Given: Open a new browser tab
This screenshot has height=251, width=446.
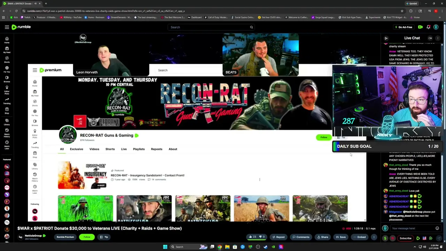Looking at the screenshot, I should (46, 3).
